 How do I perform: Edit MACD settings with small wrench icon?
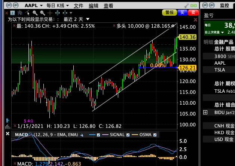82,135
